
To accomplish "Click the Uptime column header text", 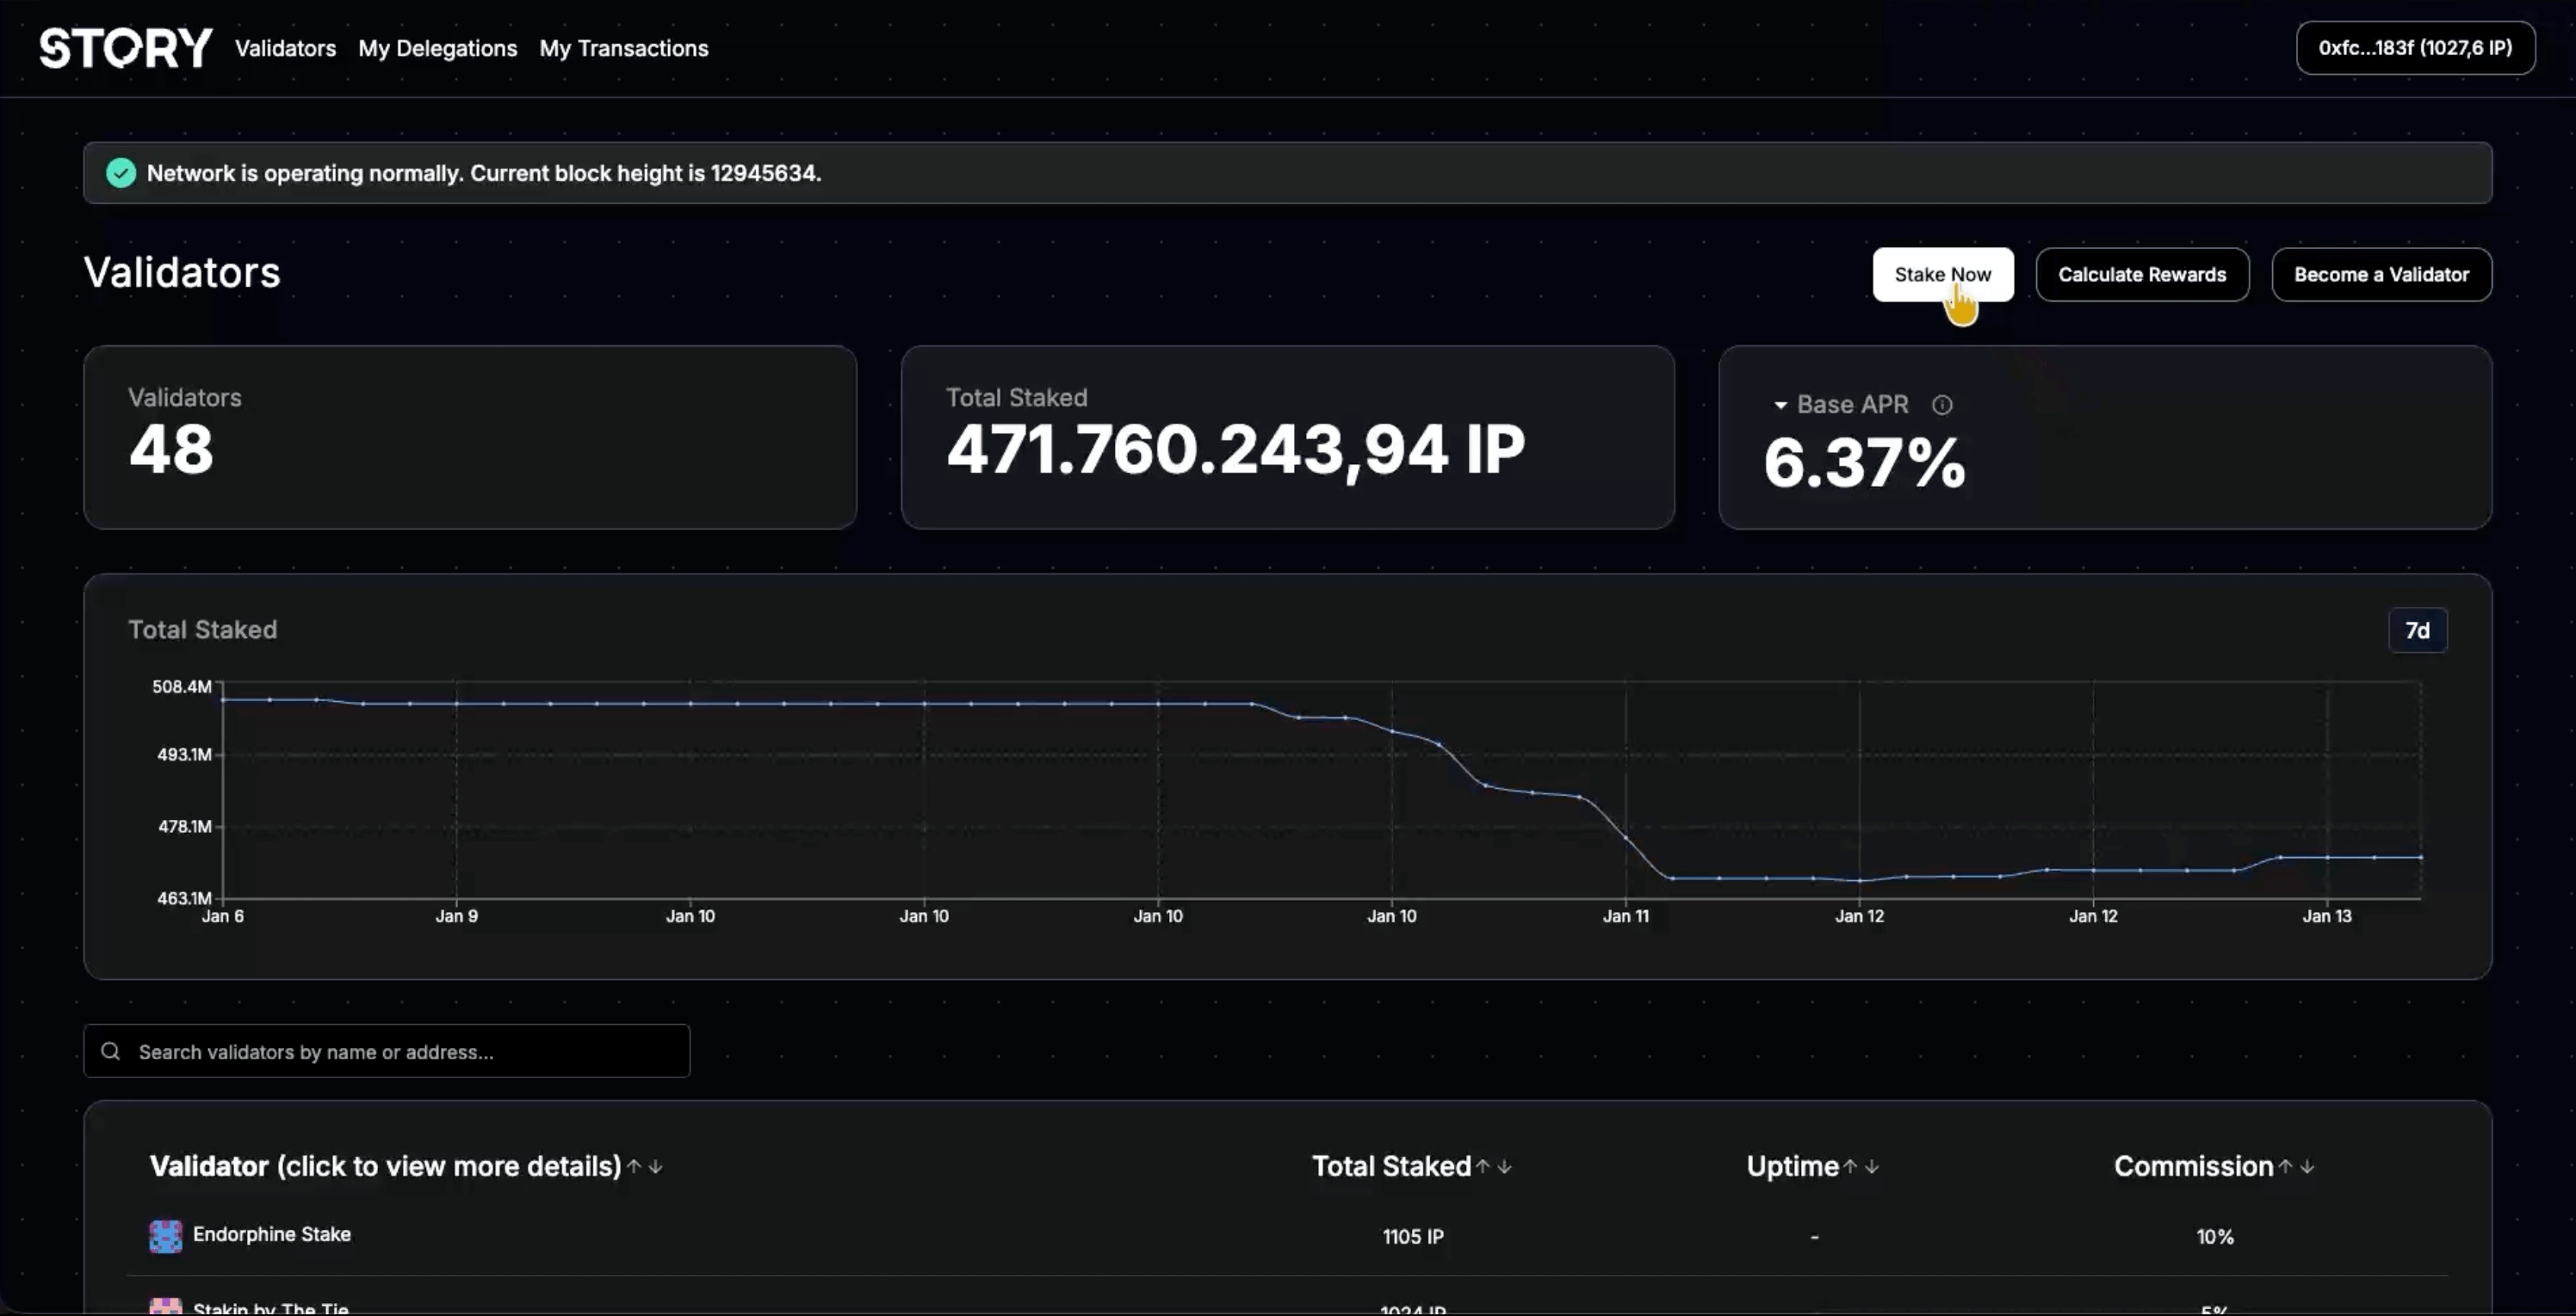I will (x=1792, y=1166).
